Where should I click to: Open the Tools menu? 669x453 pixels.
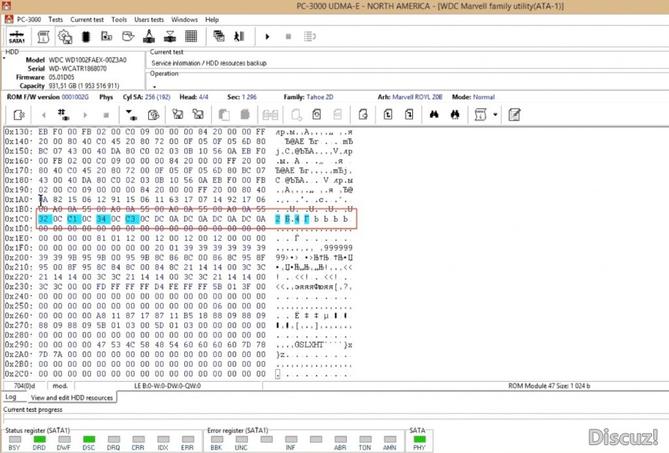point(119,20)
